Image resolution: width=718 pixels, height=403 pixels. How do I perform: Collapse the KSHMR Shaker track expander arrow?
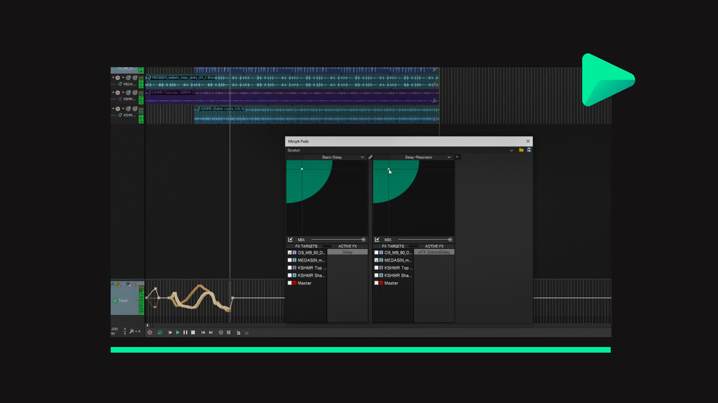[x=113, y=109]
